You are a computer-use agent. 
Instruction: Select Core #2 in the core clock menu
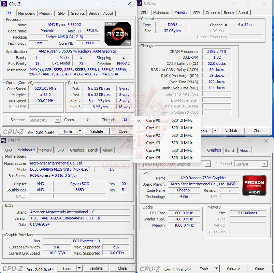tap(167, 135)
